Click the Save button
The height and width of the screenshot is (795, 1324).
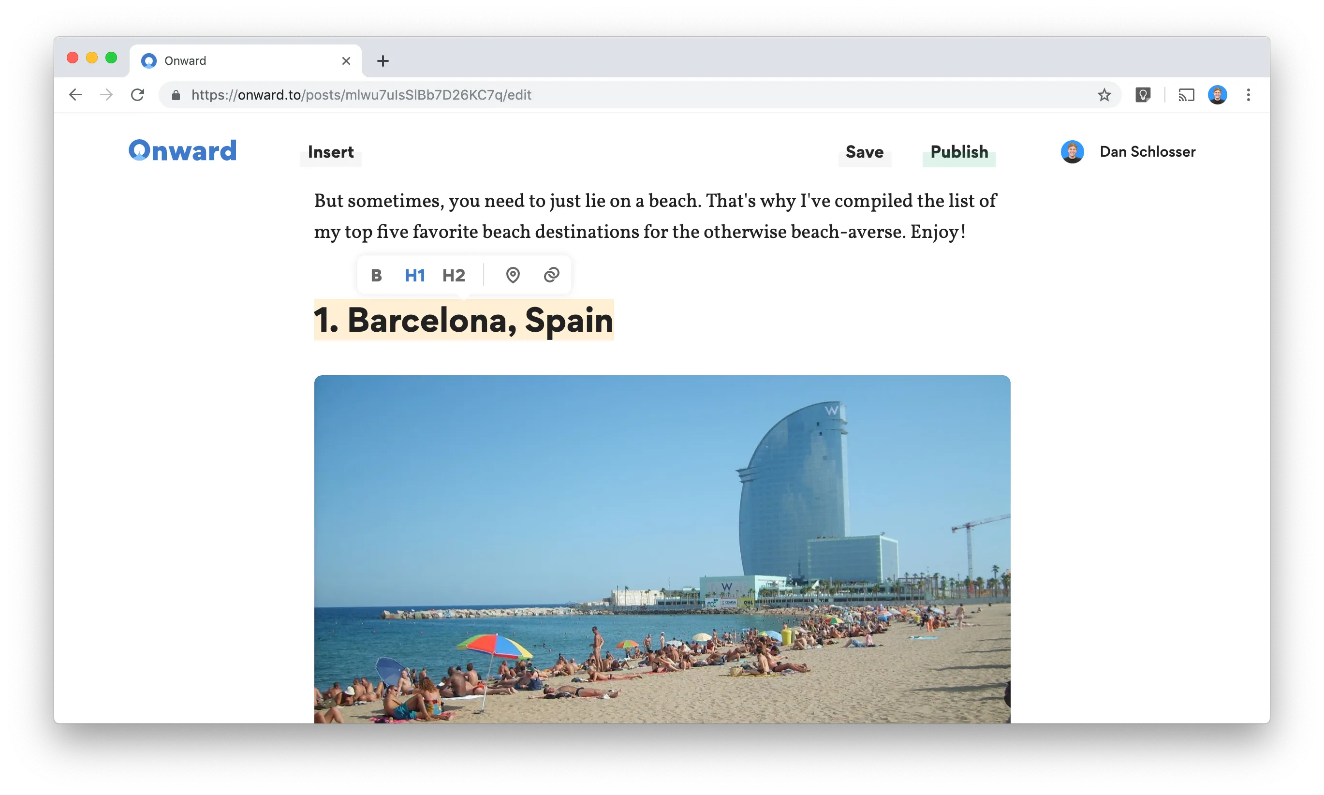(864, 152)
